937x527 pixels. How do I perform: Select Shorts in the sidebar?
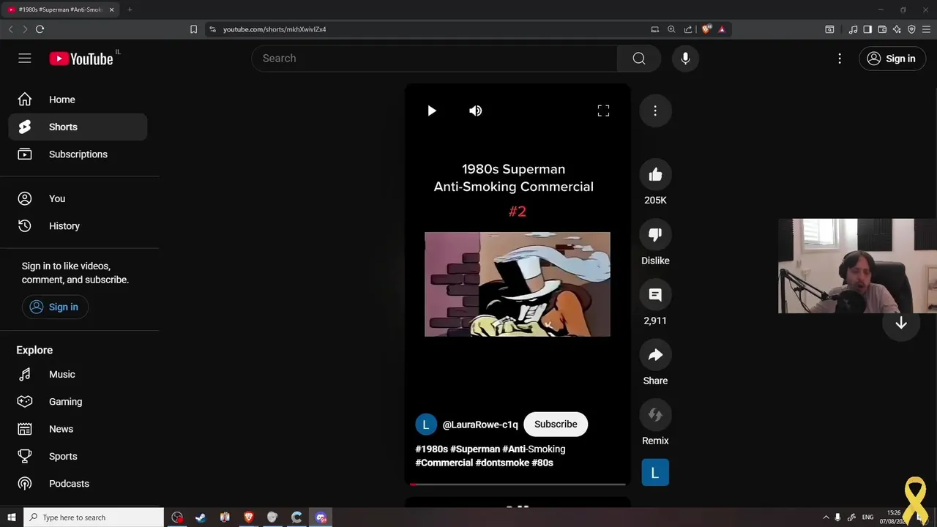78,127
